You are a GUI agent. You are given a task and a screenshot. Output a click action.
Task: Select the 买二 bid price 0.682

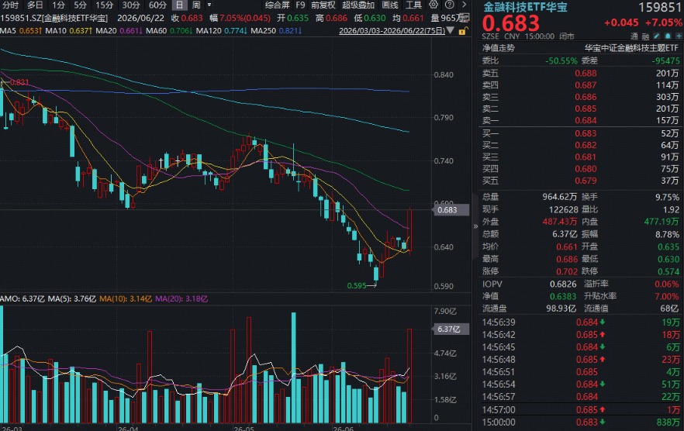pos(586,145)
